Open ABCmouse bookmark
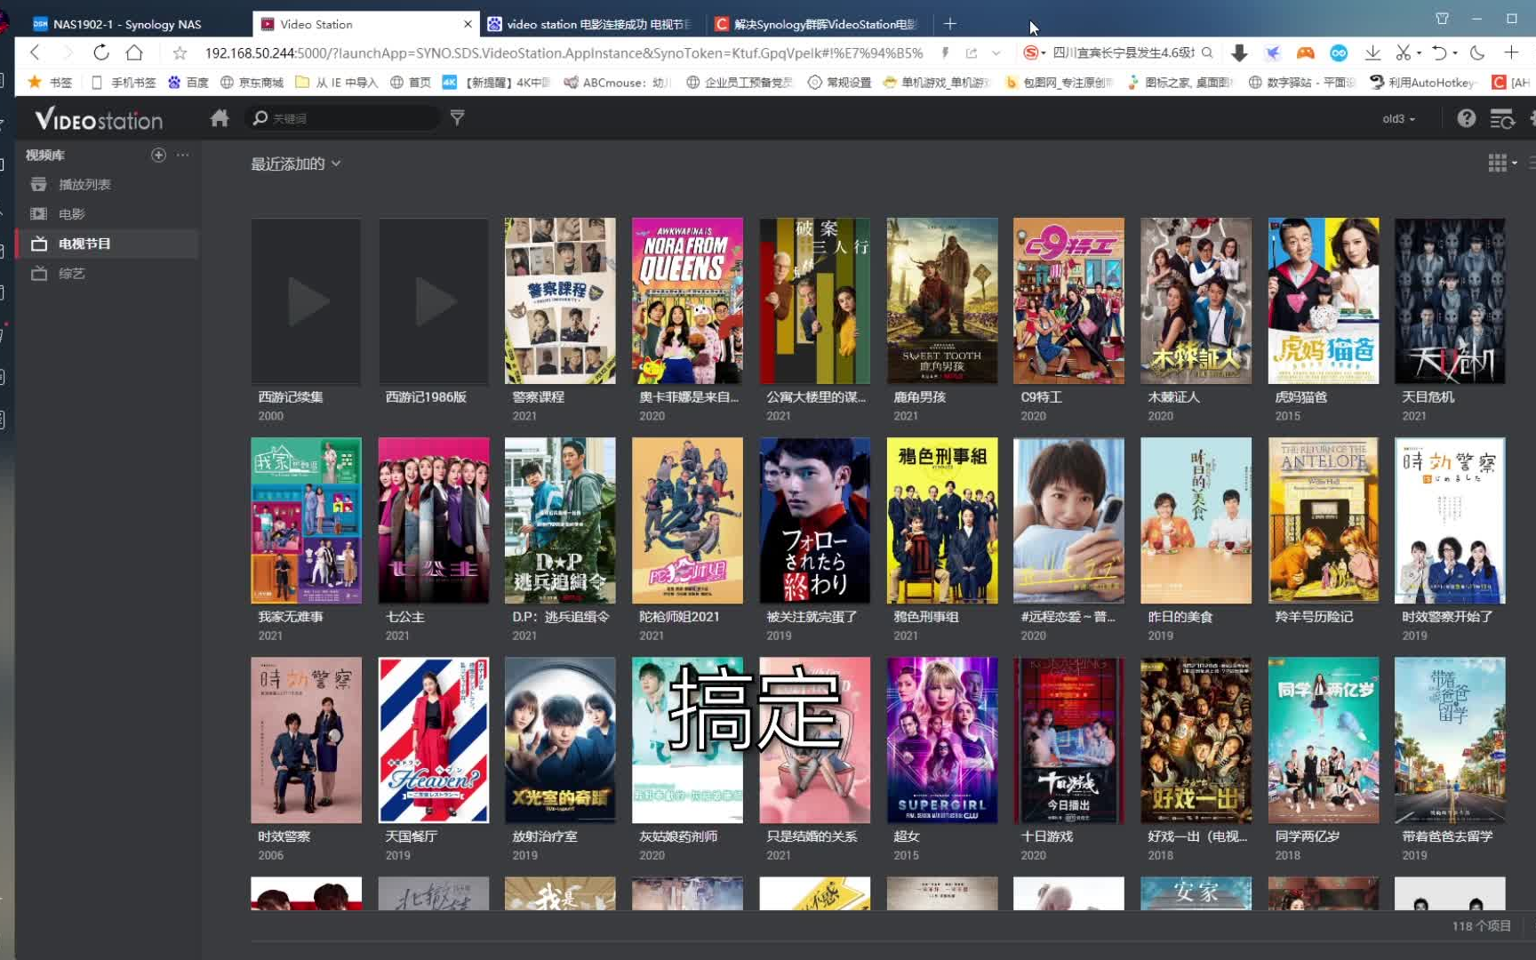The height and width of the screenshot is (960, 1536). pyautogui.click(x=616, y=83)
